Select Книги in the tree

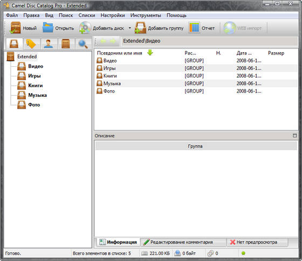36,86
